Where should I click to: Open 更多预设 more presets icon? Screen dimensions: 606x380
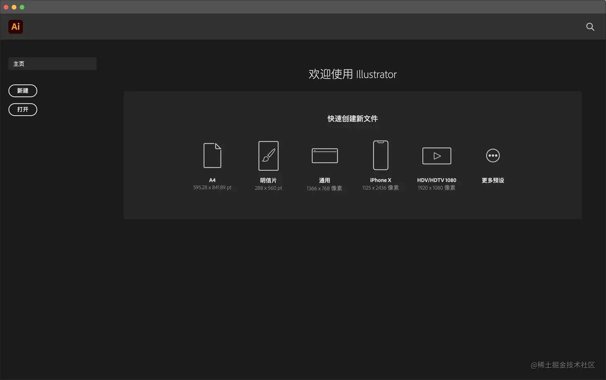pos(493,156)
